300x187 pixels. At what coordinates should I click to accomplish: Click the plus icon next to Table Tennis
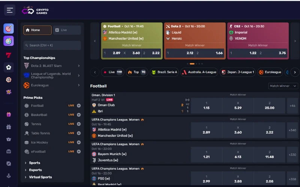pos(79,133)
